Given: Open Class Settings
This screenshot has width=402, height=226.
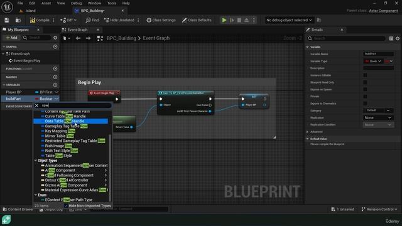Looking at the screenshot, I should pos(161,20).
